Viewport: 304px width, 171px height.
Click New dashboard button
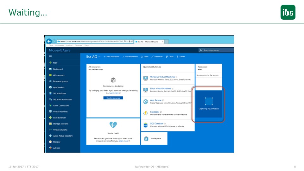click(x=111, y=57)
